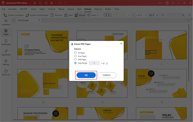Open Settings from the sidebar
The image size is (193, 122).
pyautogui.click(x=6, y=62)
